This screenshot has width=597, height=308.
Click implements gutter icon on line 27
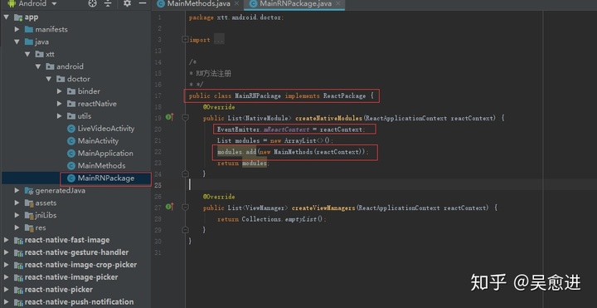170,207
